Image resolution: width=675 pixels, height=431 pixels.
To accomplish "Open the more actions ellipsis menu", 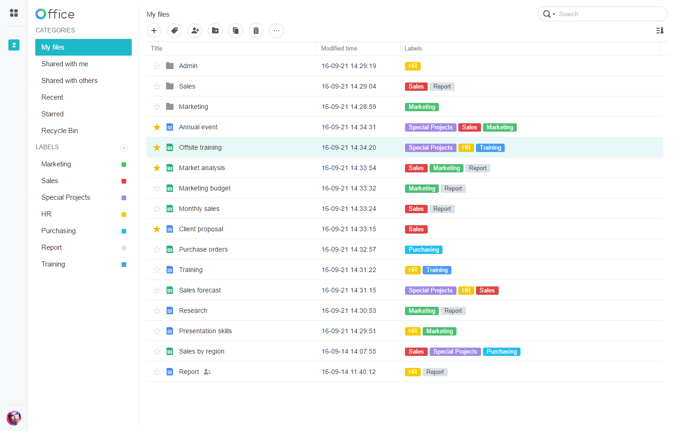I will (276, 31).
